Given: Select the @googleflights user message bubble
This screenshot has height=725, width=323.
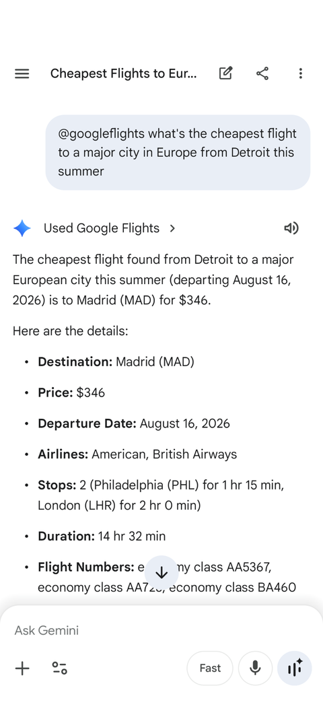Looking at the screenshot, I should 178,153.
